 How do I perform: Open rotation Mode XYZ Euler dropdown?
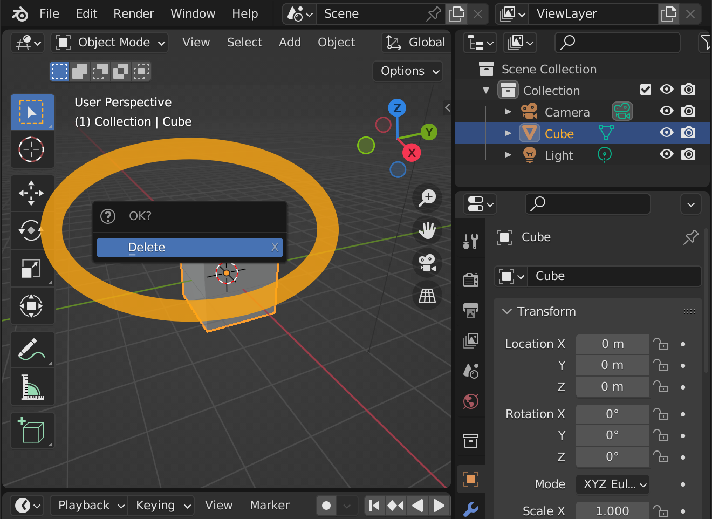(613, 484)
